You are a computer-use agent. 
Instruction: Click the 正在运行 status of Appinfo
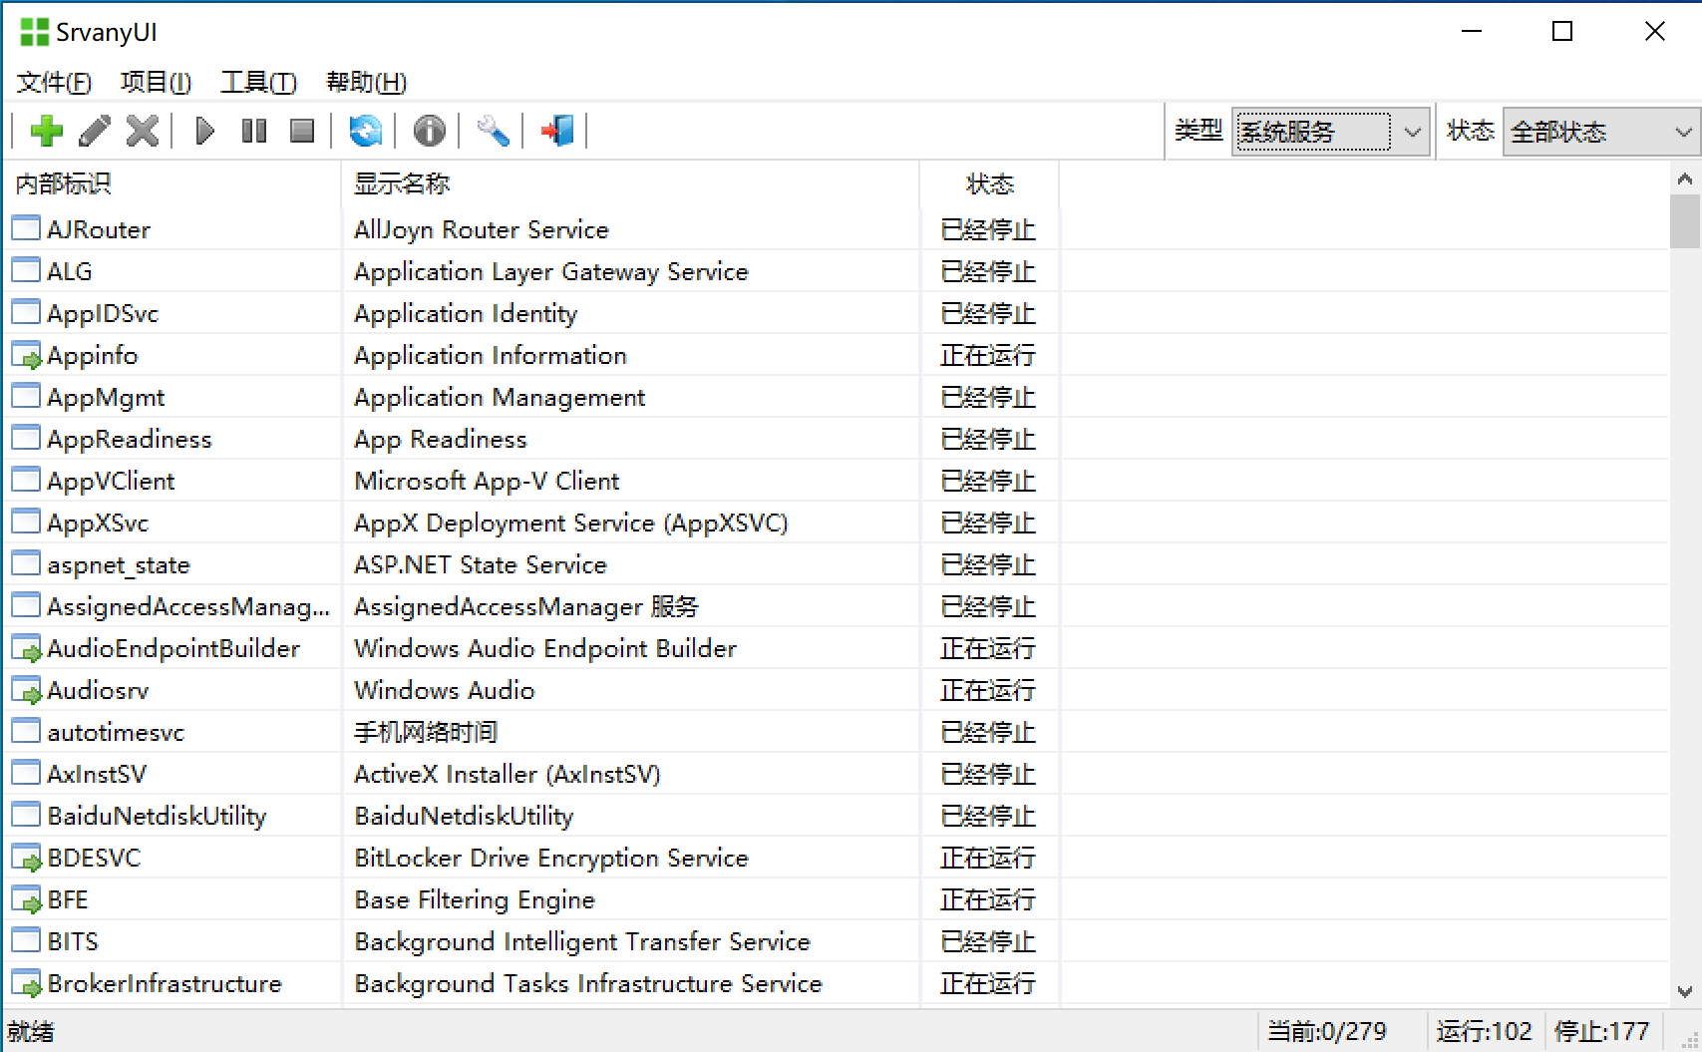[x=988, y=355]
